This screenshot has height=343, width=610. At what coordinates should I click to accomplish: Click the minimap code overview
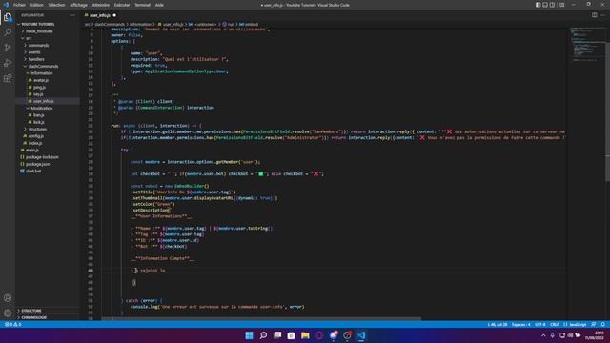pyautogui.click(x=586, y=45)
